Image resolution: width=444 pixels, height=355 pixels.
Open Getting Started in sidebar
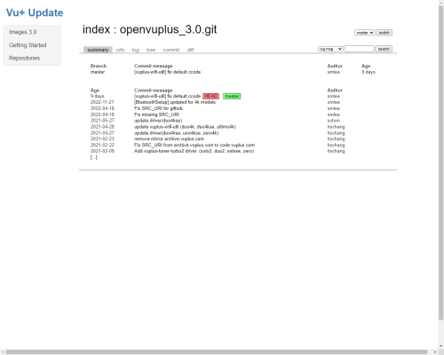28,45
